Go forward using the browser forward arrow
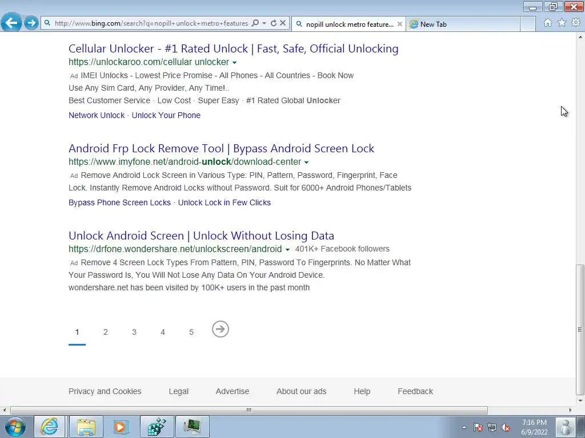This screenshot has width=585, height=438. coord(32,23)
